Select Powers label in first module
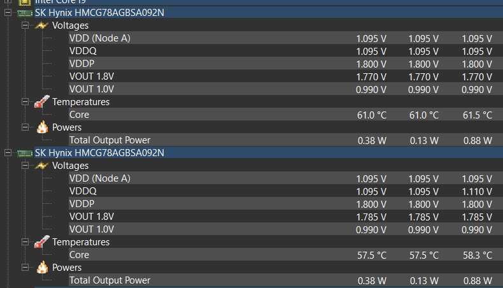The height and width of the screenshot is (288, 503). pos(67,127)
